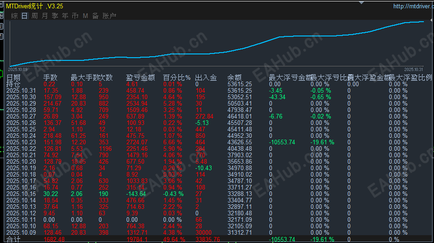This screenshot has width=434, height=243.
Task: Click the 31312.71 balance value
Action: coord(240,233)
